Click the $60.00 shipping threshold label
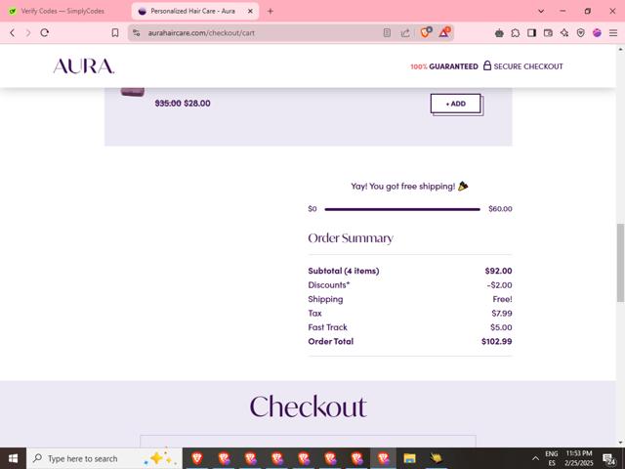Image resolution: width=625 pixels, height=469 pixels. point(500,209)
